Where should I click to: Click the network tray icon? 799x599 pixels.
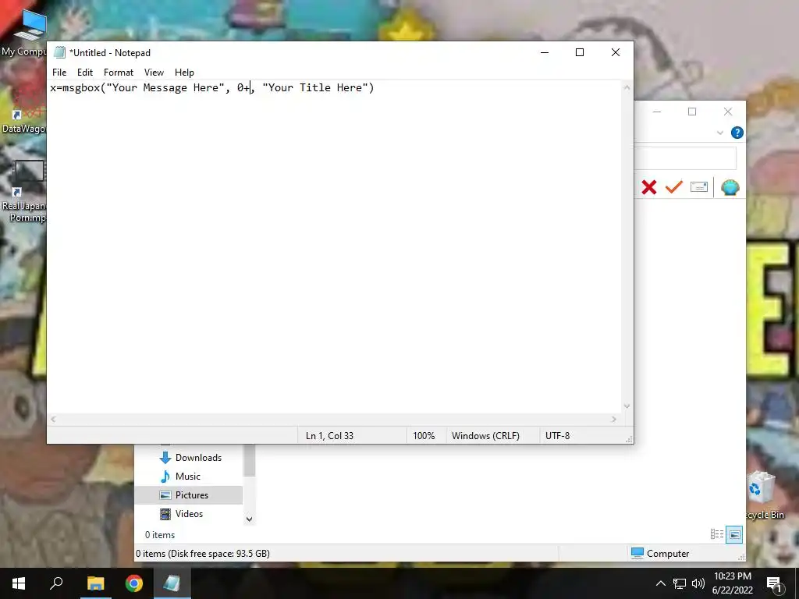coord(680,583)
